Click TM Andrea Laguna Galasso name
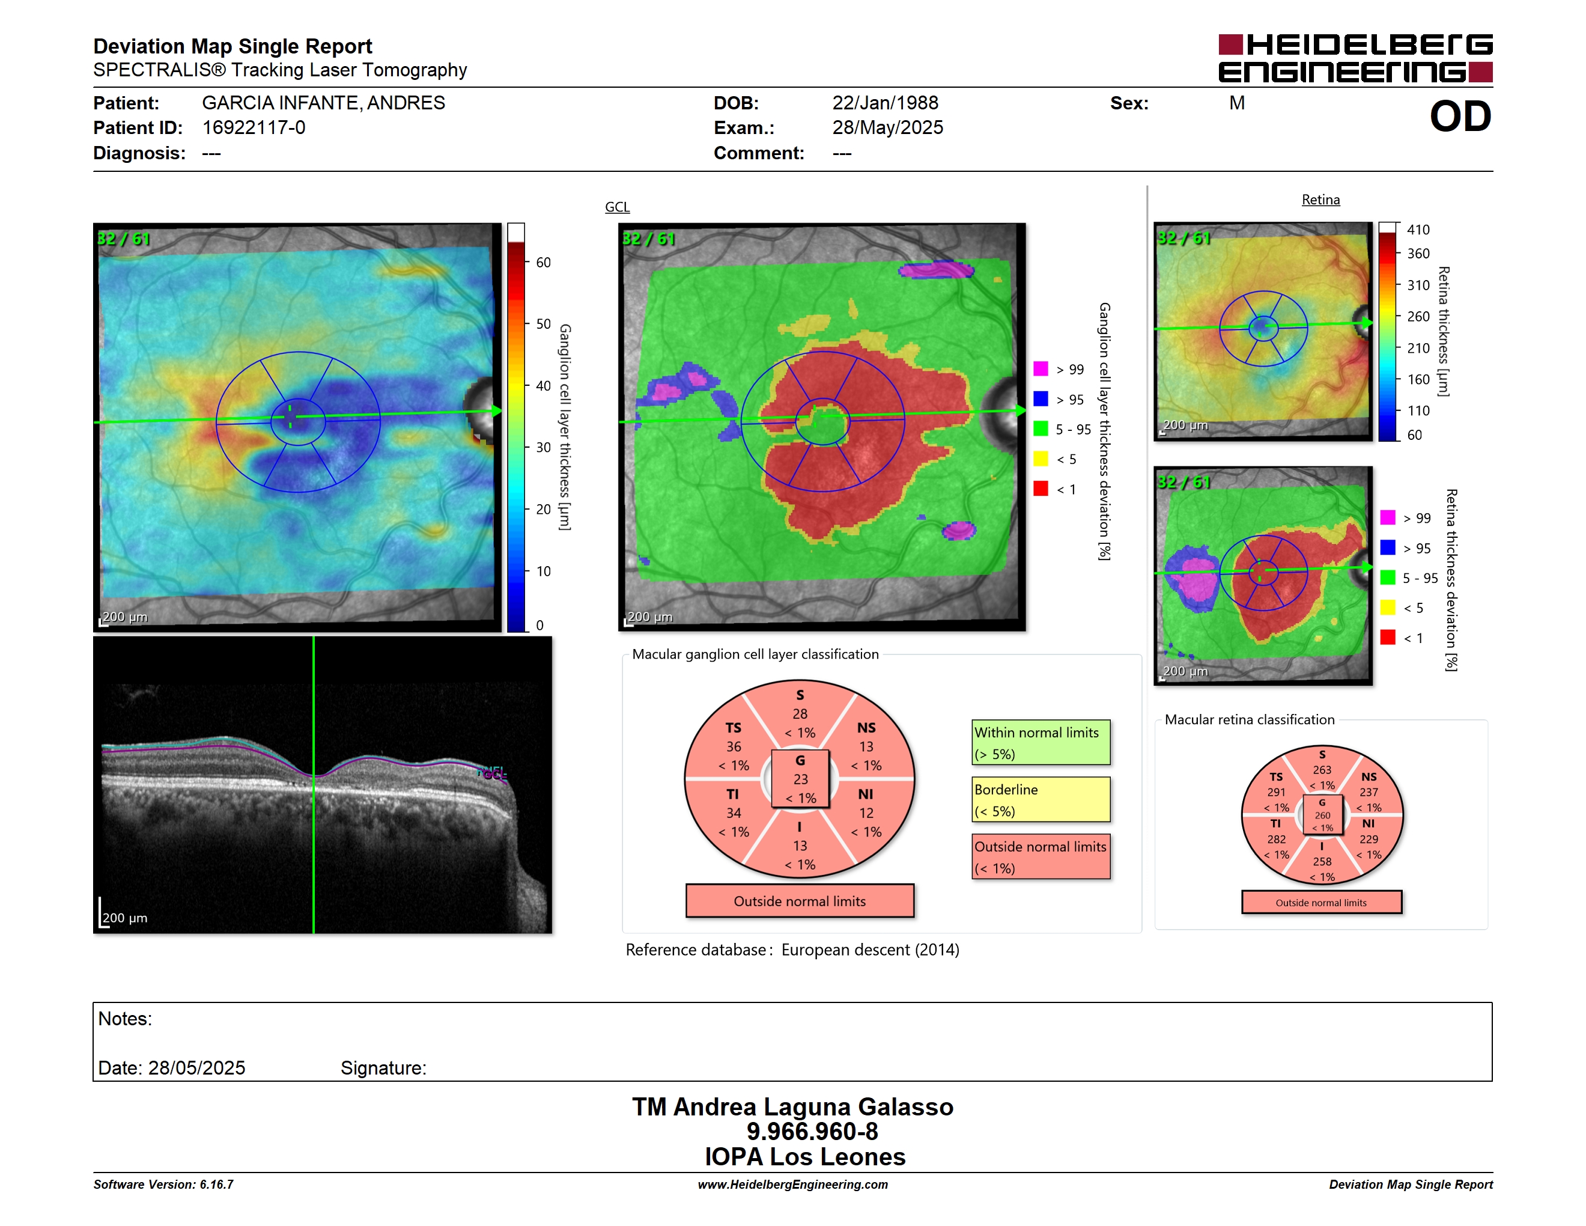 [792, 1107]
